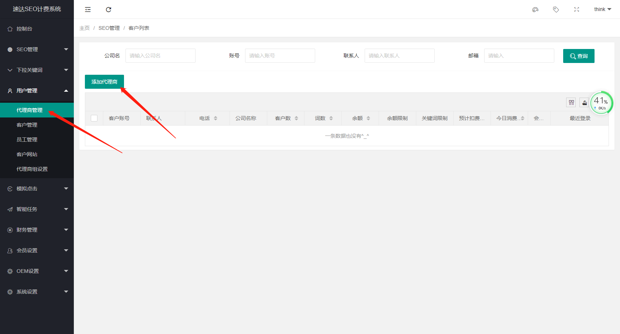Click the 41% circular speed indicator
Image resolution: width=620 pixels, height=334 pixels.
601,103
